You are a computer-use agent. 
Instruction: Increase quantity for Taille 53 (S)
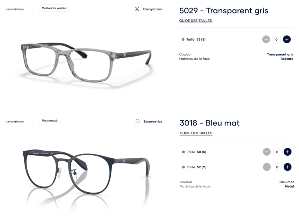point(287,40)
